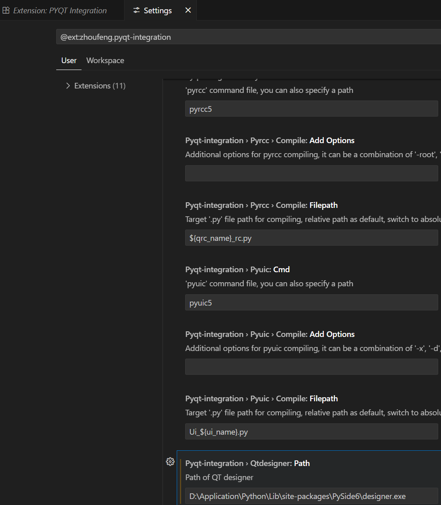Click empty Pyrcc Compile Add Options field
This screenshot has width=441, height=505.
click(311, 173)
